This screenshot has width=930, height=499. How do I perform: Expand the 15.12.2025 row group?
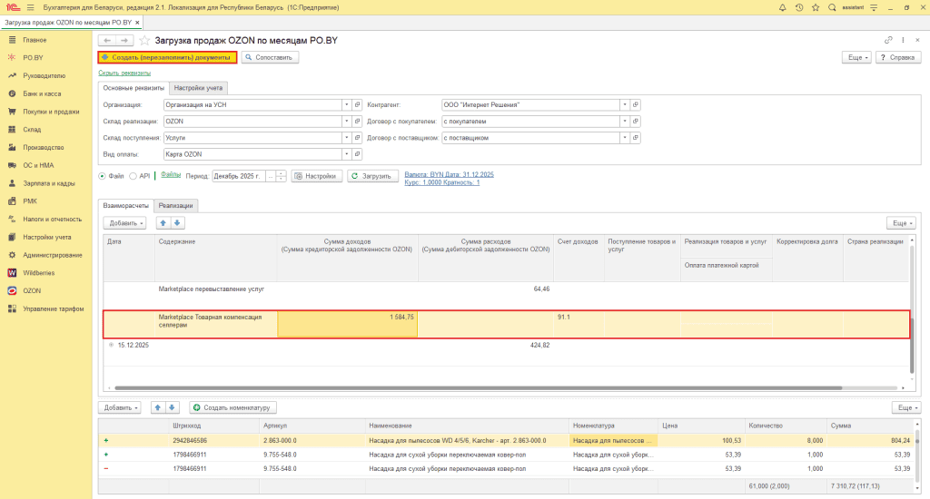(111, 345)
